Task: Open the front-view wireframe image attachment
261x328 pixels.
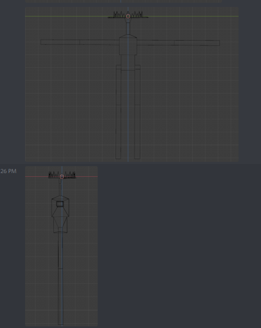Action: click(132, 84)
